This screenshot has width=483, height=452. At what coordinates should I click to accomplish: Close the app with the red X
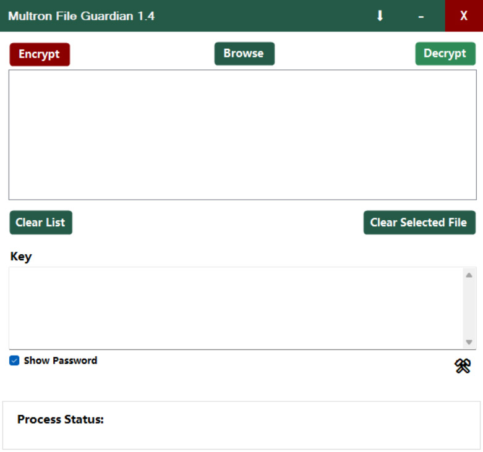click(464, 15)
